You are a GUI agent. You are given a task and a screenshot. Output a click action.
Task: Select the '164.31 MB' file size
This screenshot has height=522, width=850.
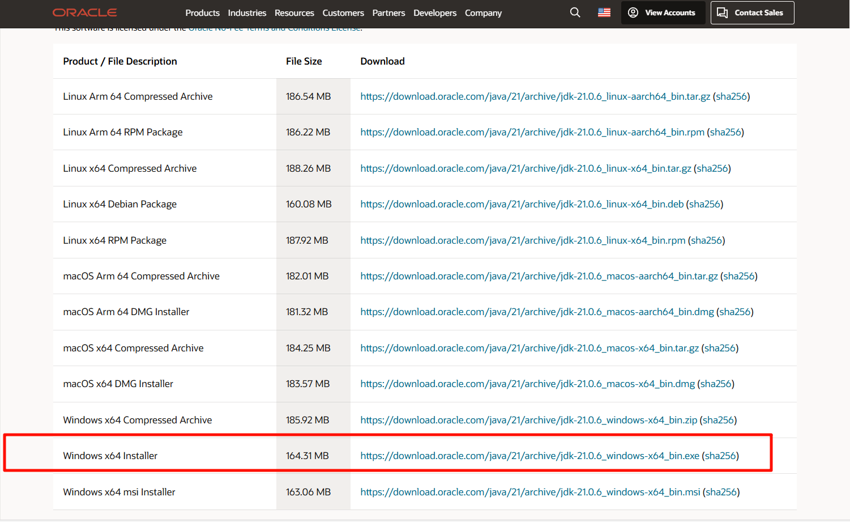pos(307,456)
